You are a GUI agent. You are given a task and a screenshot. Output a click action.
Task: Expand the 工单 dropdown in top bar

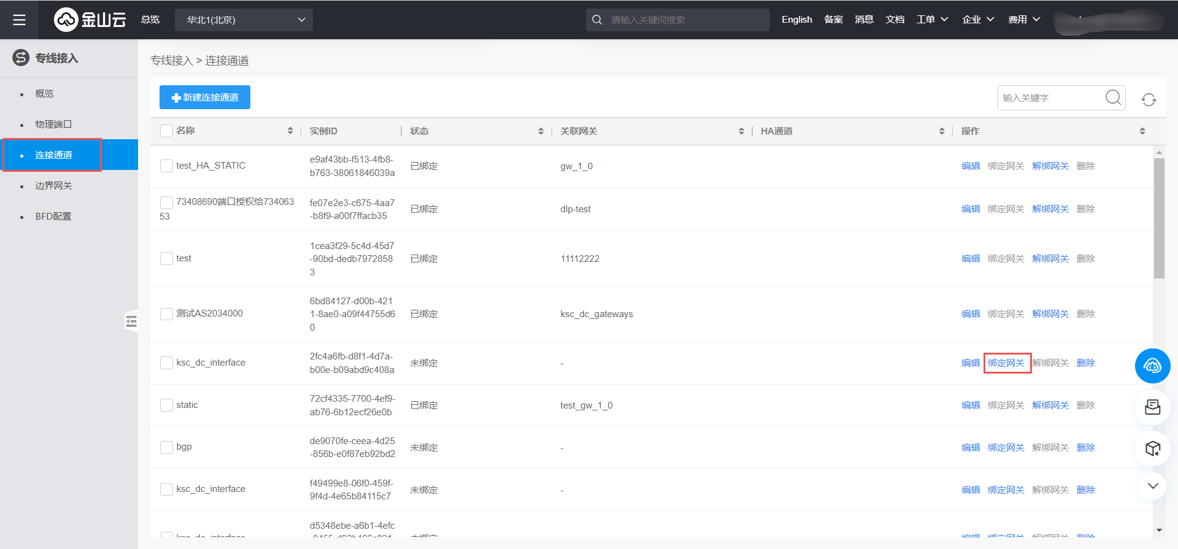(x=932, y=20)
